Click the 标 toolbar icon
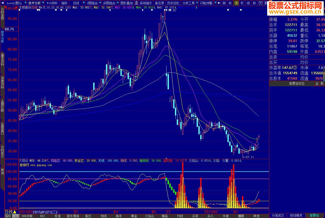325x218 pixels. pos(230,3)
